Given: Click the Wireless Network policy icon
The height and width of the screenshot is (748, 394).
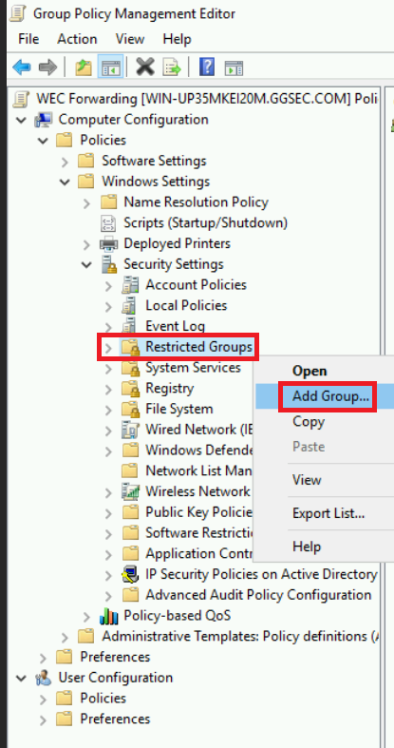Looking at the screenshot, I should [x=130, y=491].
